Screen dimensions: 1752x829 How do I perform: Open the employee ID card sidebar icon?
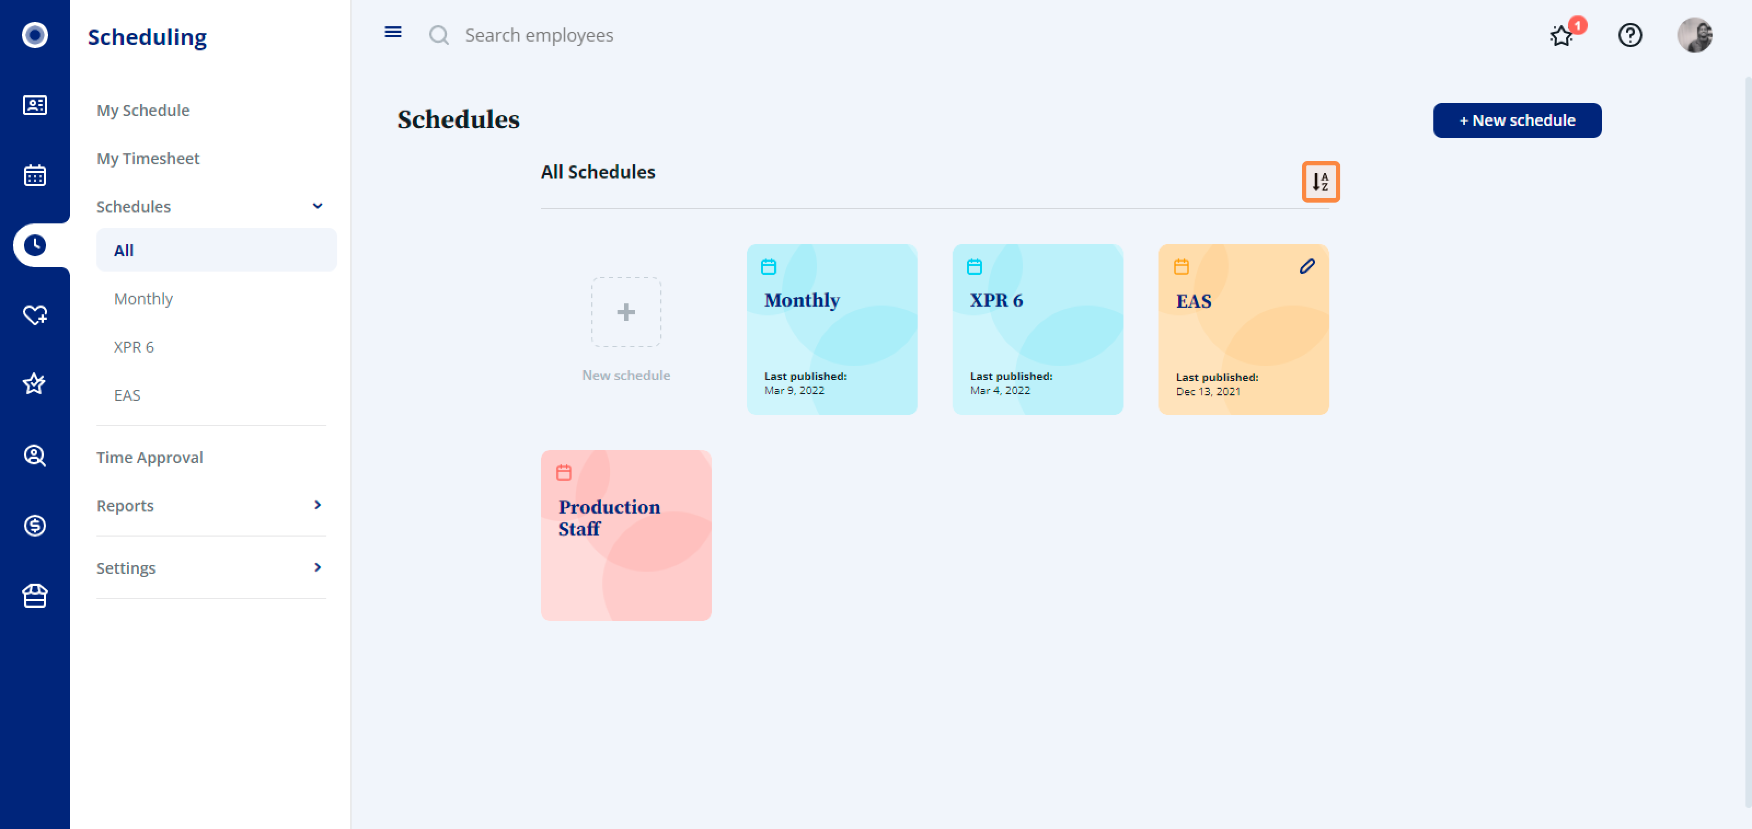pos(34,105)
